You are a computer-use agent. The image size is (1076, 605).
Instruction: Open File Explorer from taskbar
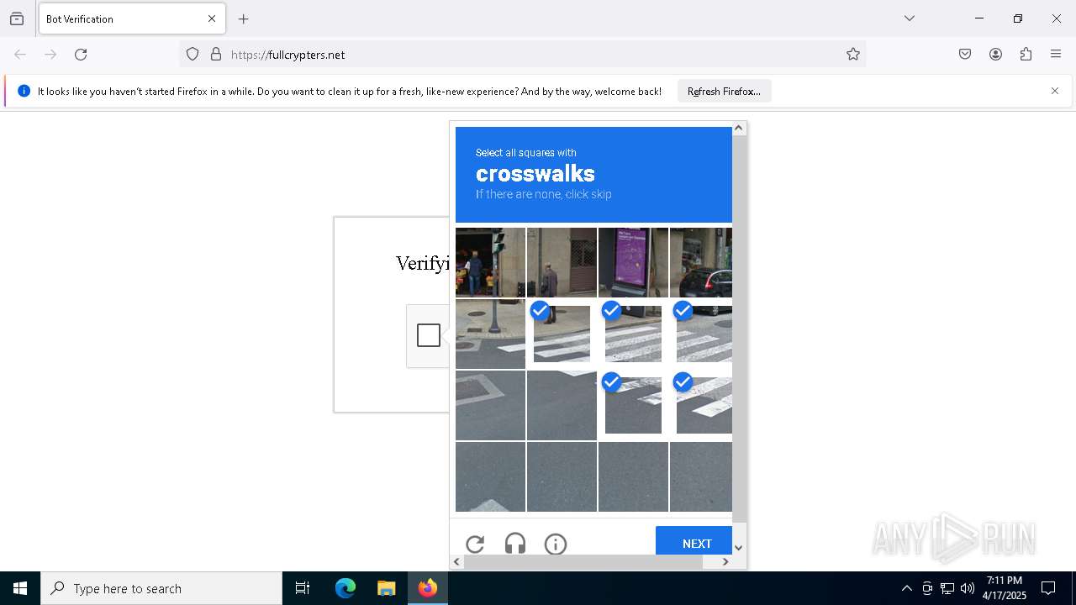coord(386,588)
